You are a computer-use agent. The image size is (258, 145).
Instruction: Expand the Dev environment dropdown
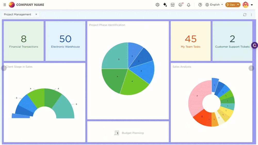233,5
